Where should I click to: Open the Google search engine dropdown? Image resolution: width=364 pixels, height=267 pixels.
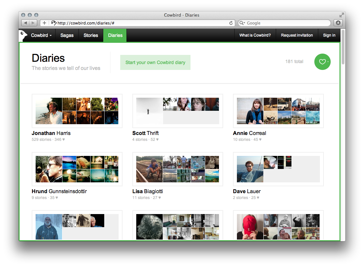point(242,23)
